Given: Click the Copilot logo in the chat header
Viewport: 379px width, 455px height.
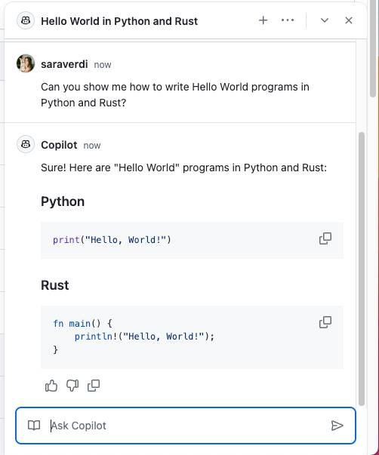Looking at the screenshot, I should 26,20.
